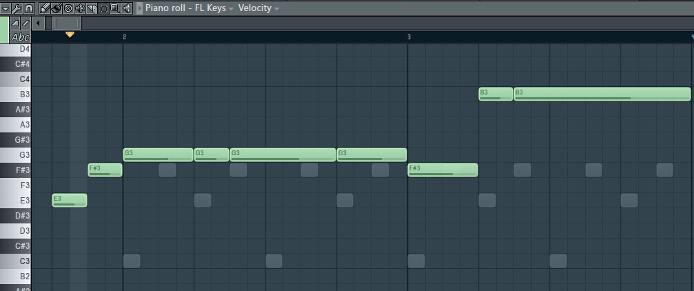Select the dashed-box Select tool
The height and width of the screenshot is (291, 694).
[x=103, y=8]
